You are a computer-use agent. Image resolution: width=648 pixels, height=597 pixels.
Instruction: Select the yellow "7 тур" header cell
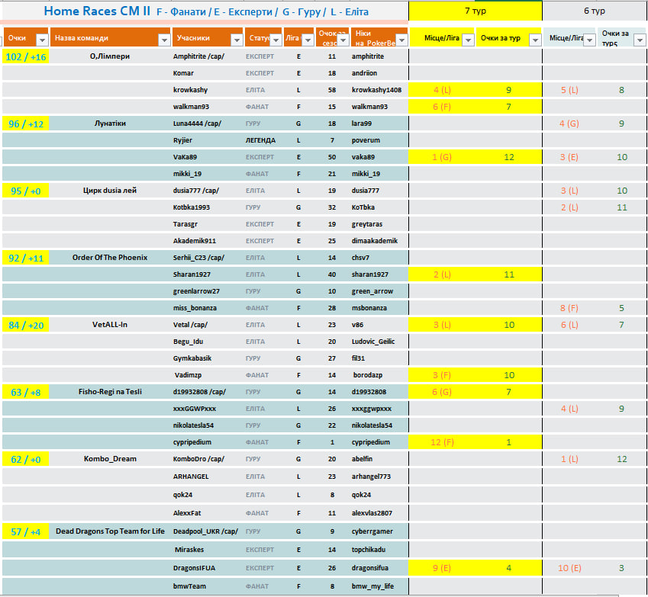[x=476, y=11]
